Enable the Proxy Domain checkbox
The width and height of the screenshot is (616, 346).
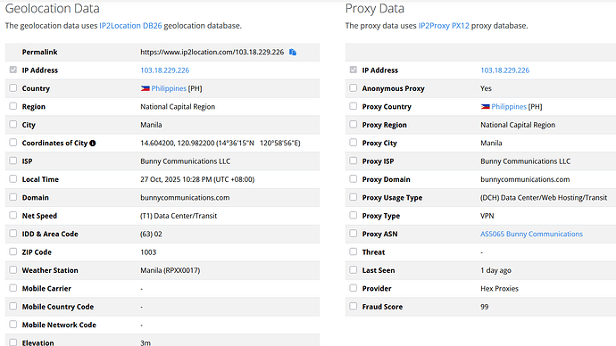coord(354,179)
